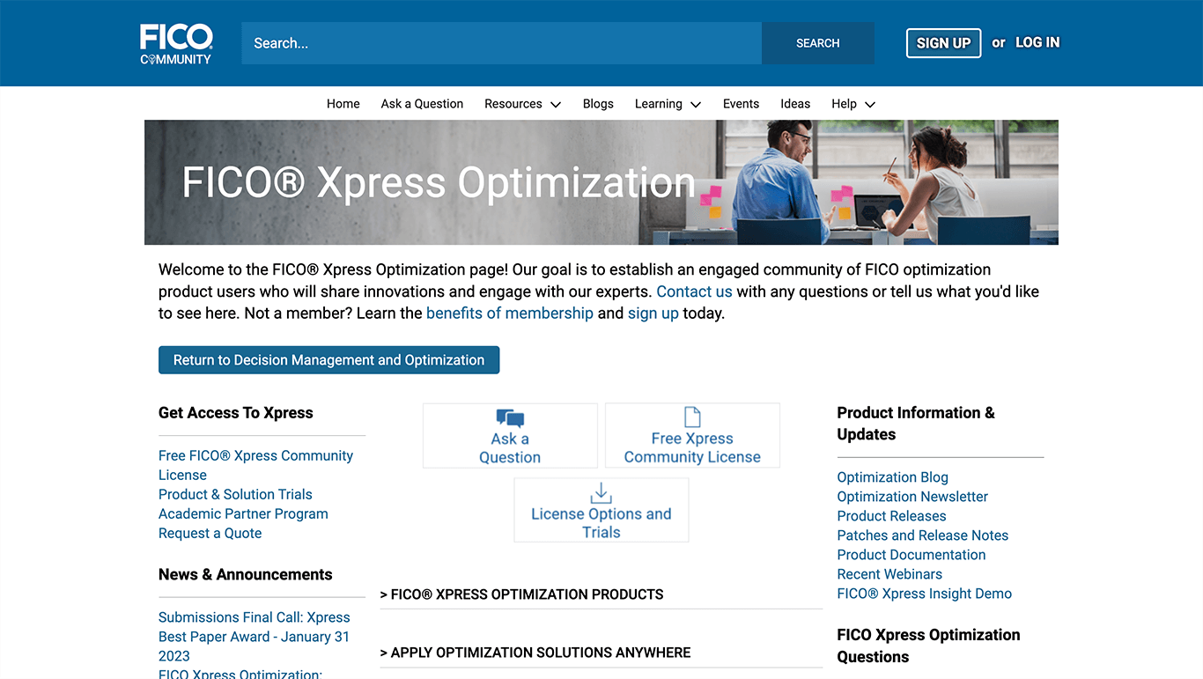Viewport: 1203px width, 679px height.
Task: Open the Events menu item
Action: [x=741, y=104]
